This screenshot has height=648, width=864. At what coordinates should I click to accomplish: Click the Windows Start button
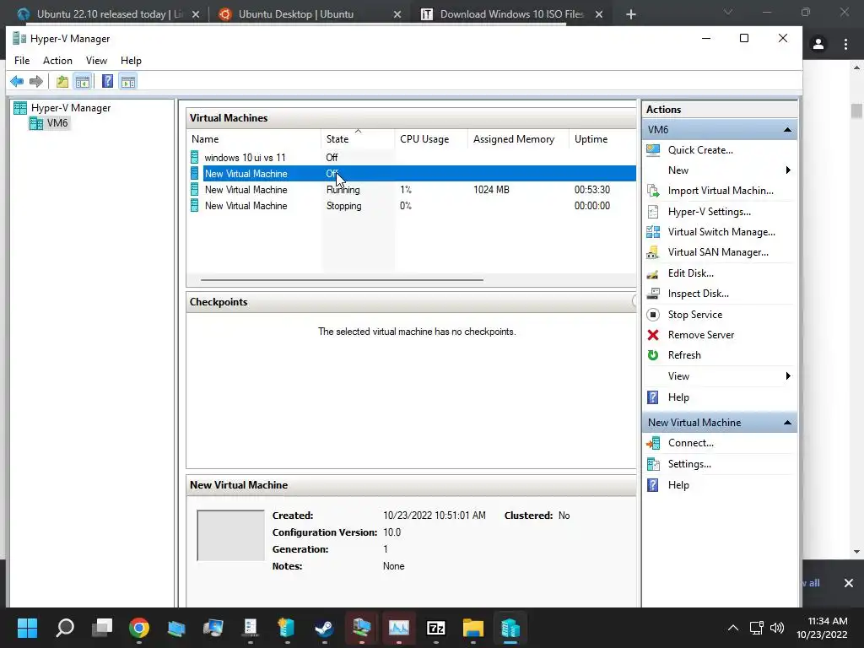click(27, 628)
